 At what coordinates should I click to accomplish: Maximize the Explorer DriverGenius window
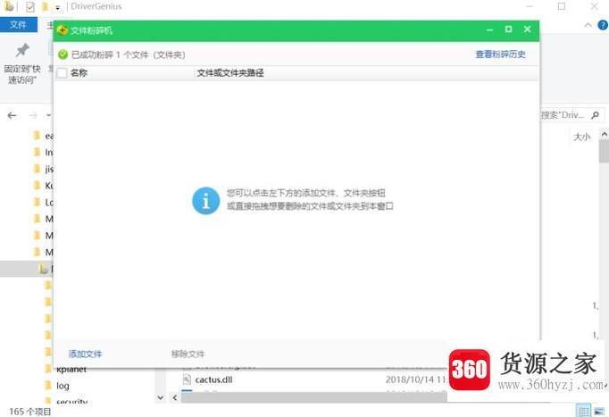562,6
